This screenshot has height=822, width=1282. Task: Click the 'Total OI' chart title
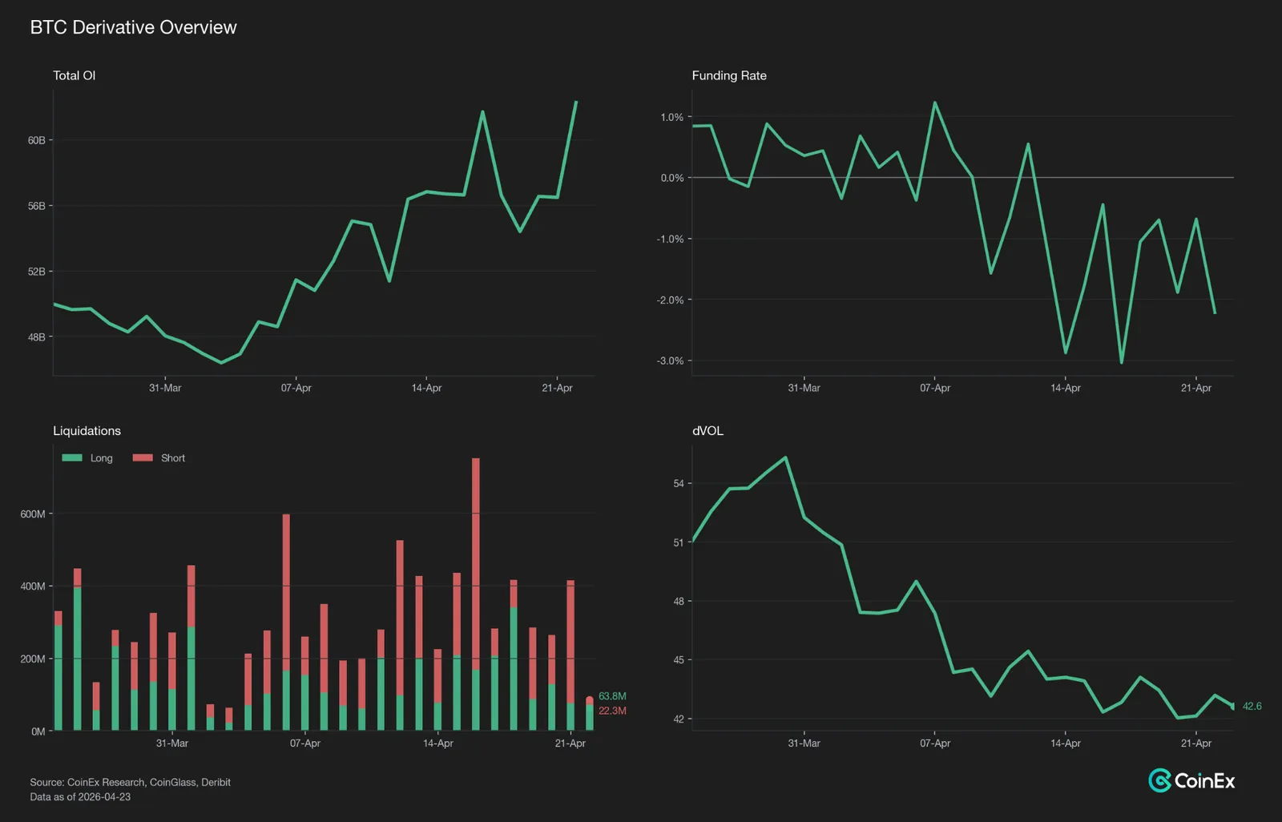click(74, 75)
